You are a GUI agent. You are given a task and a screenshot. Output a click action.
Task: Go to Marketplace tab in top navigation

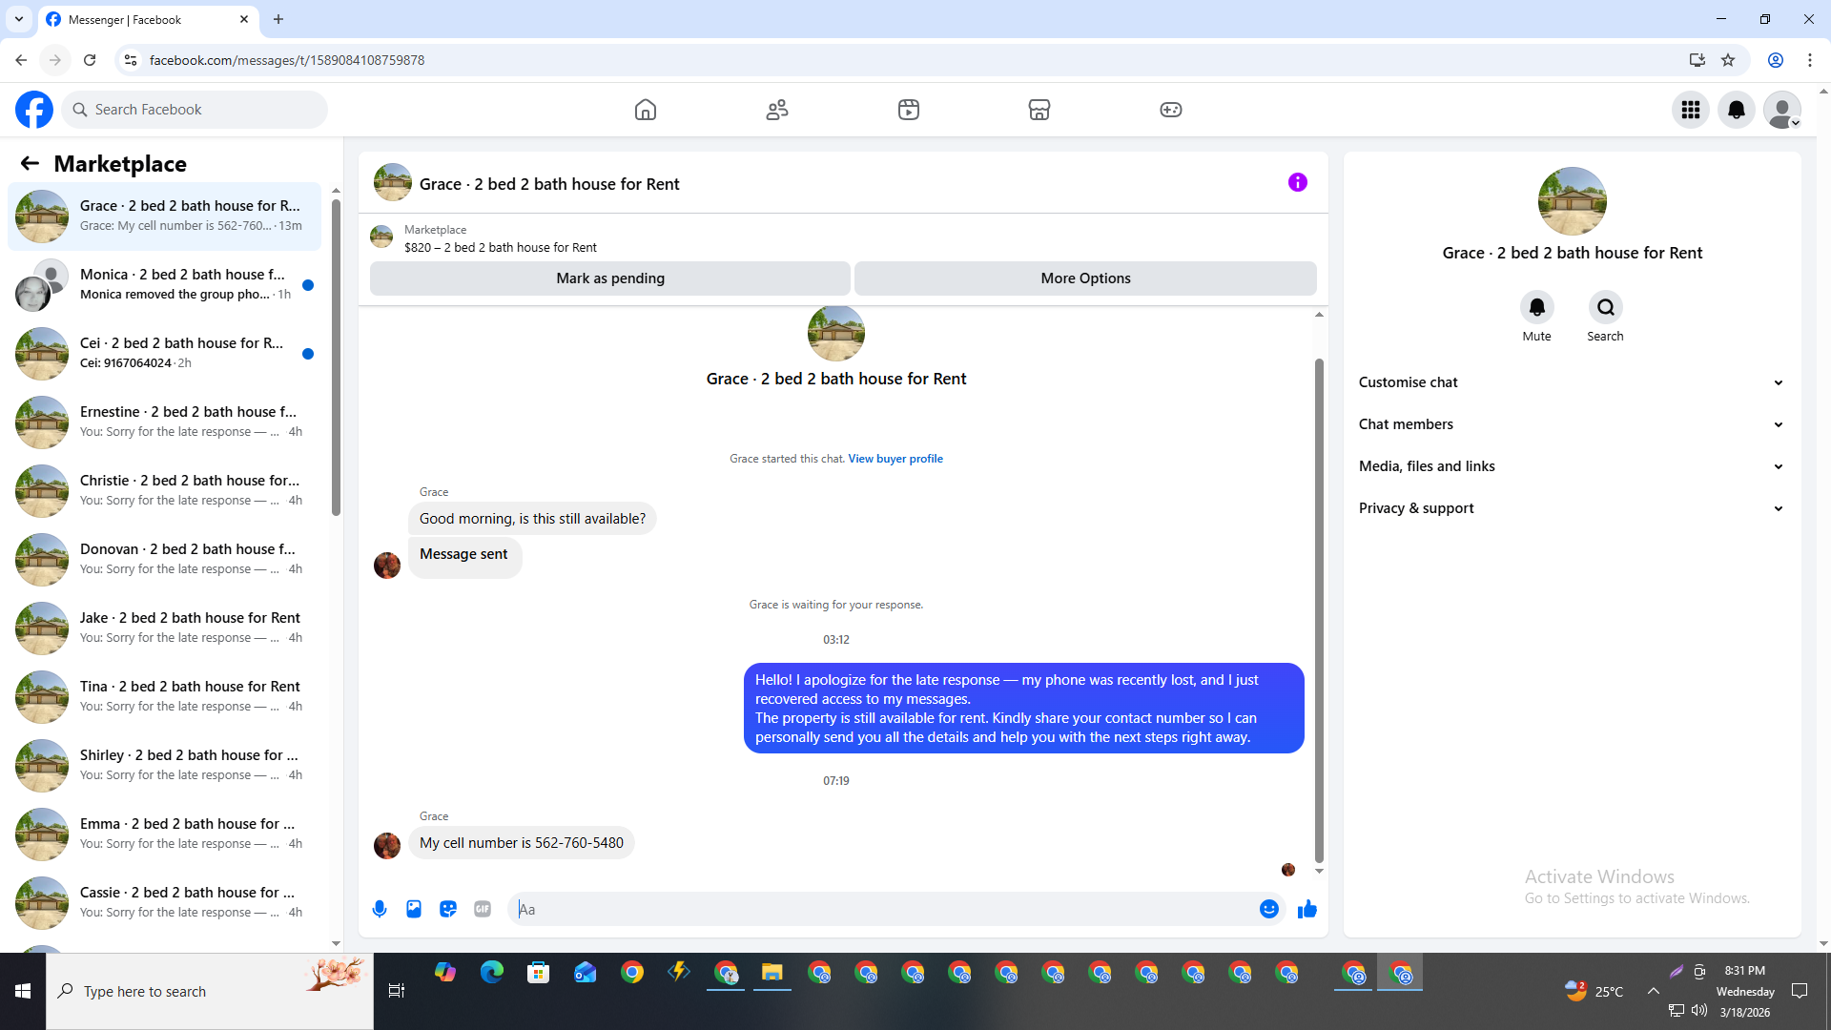[1039, 110]
